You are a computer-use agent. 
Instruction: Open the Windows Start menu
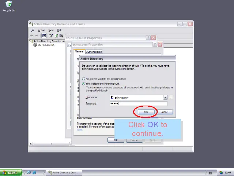(x=11, y=172)
